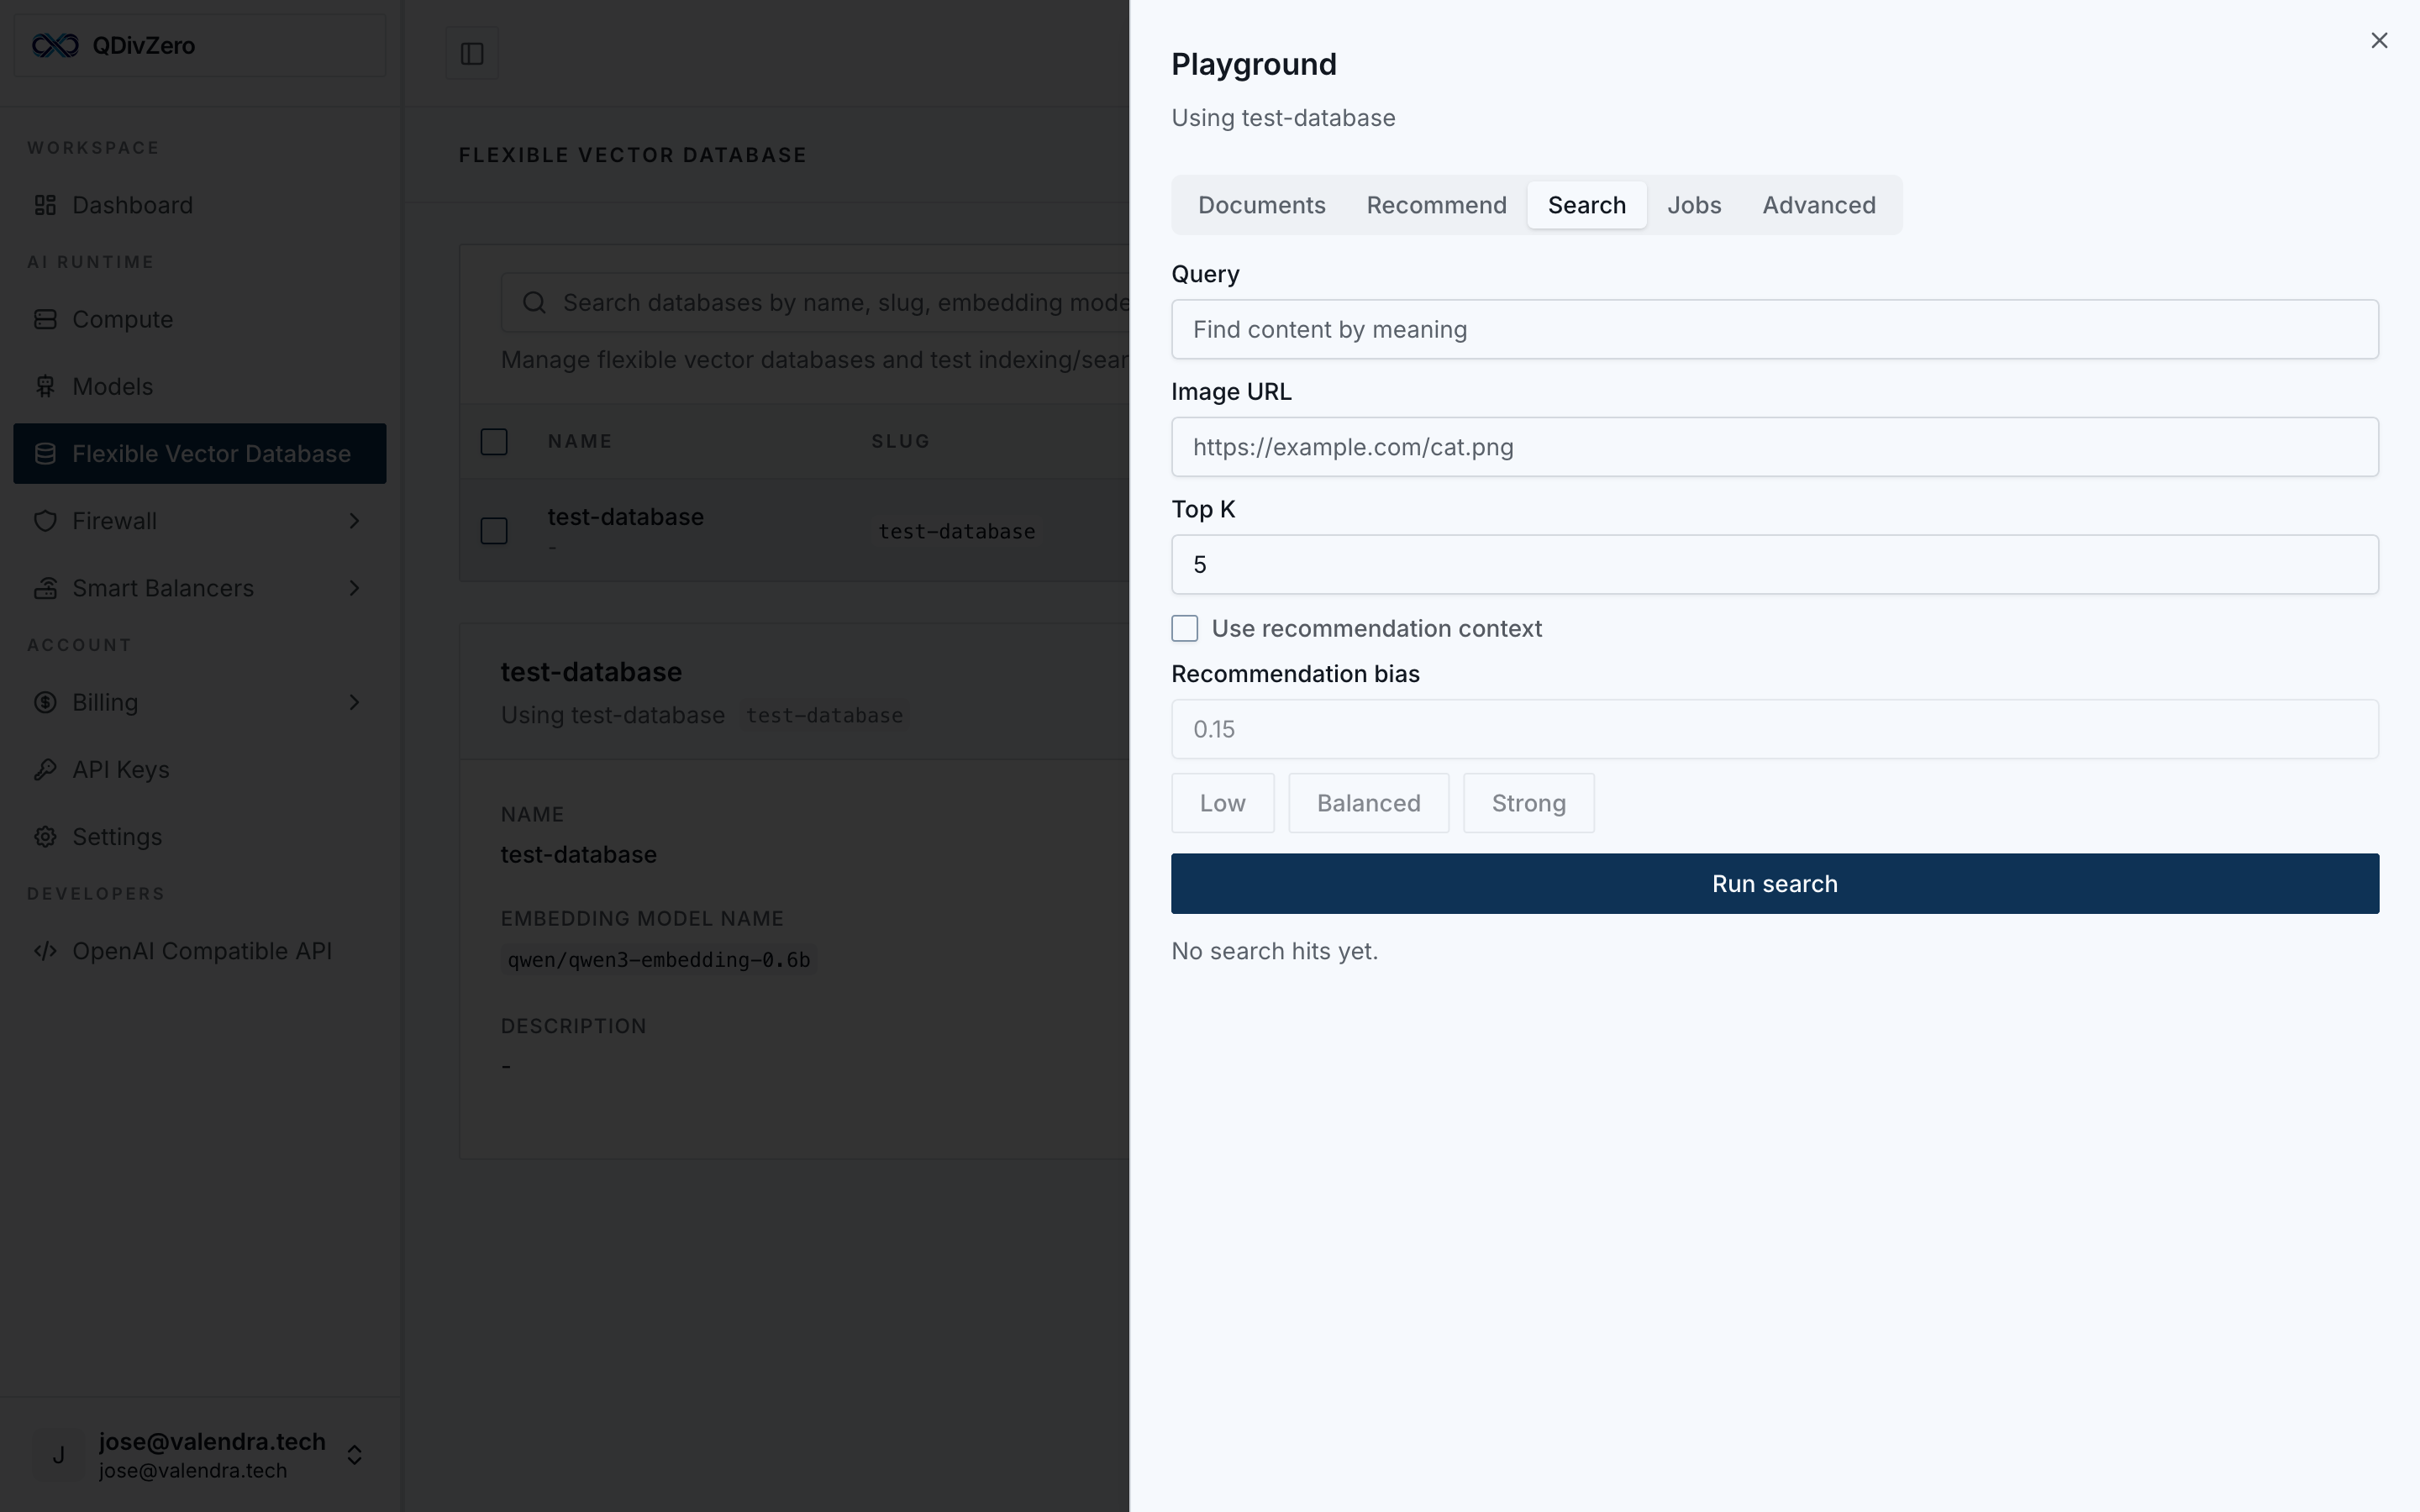
Task: Click the Compute server icon
Action: [45, 319]
